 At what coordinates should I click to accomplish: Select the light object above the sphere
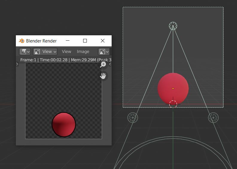(173, 26)
